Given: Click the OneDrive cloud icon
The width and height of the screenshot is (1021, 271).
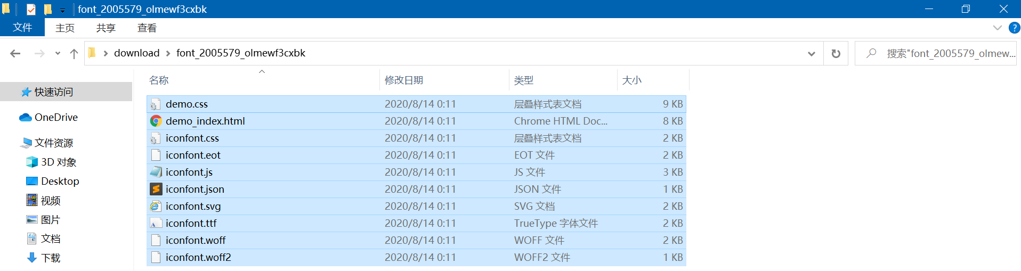Looking at the screenshot, I should coord(26,118).
